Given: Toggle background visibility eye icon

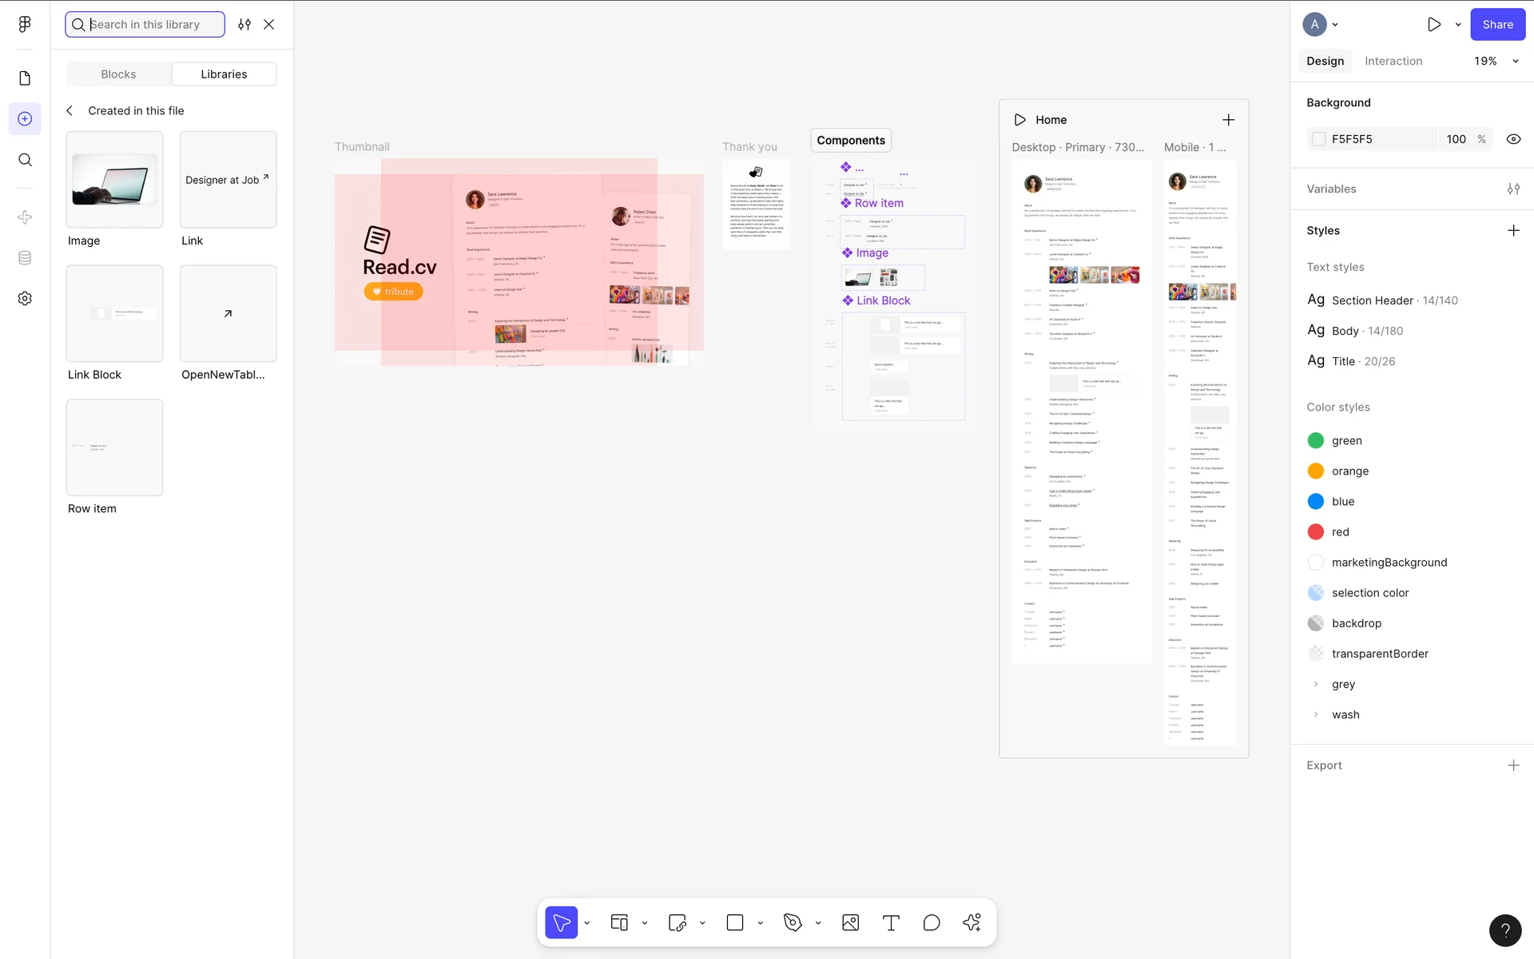Looking at the screenshot, I should (1513, 139).
